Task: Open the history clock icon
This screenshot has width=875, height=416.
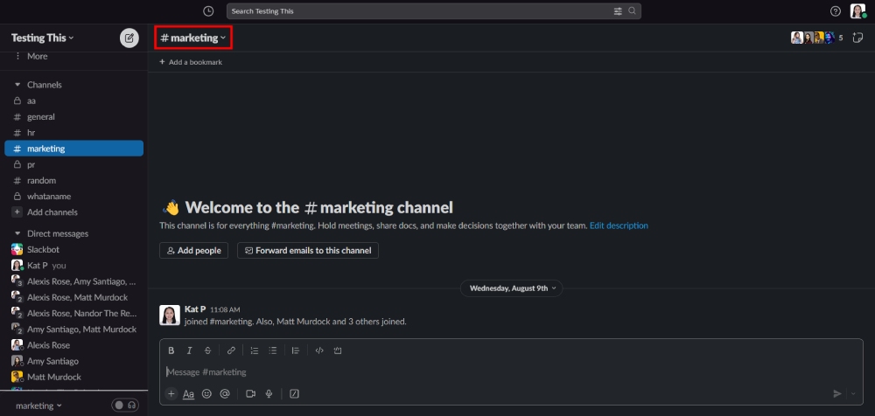Action: pos(208,11)
